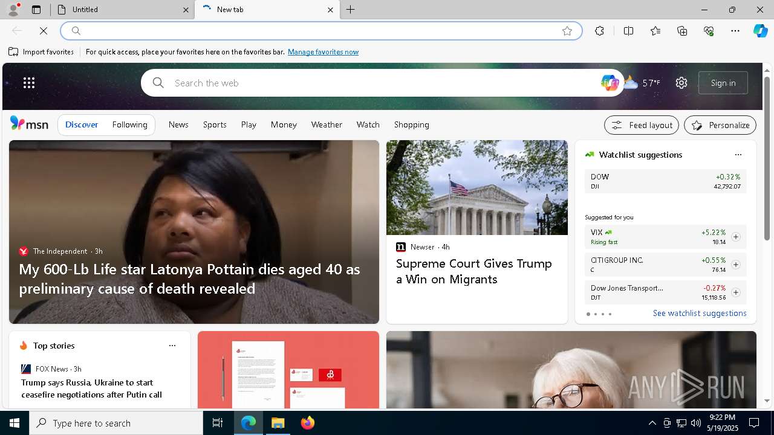The width and height of the screenshot is (774, 435).
Task: Add CITIGROUP INC. to watchlist
Action: (735, 265)
